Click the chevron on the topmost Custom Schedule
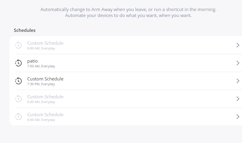Image resolution: width=242 pixels, height=143 pixels. coord(238,45)
